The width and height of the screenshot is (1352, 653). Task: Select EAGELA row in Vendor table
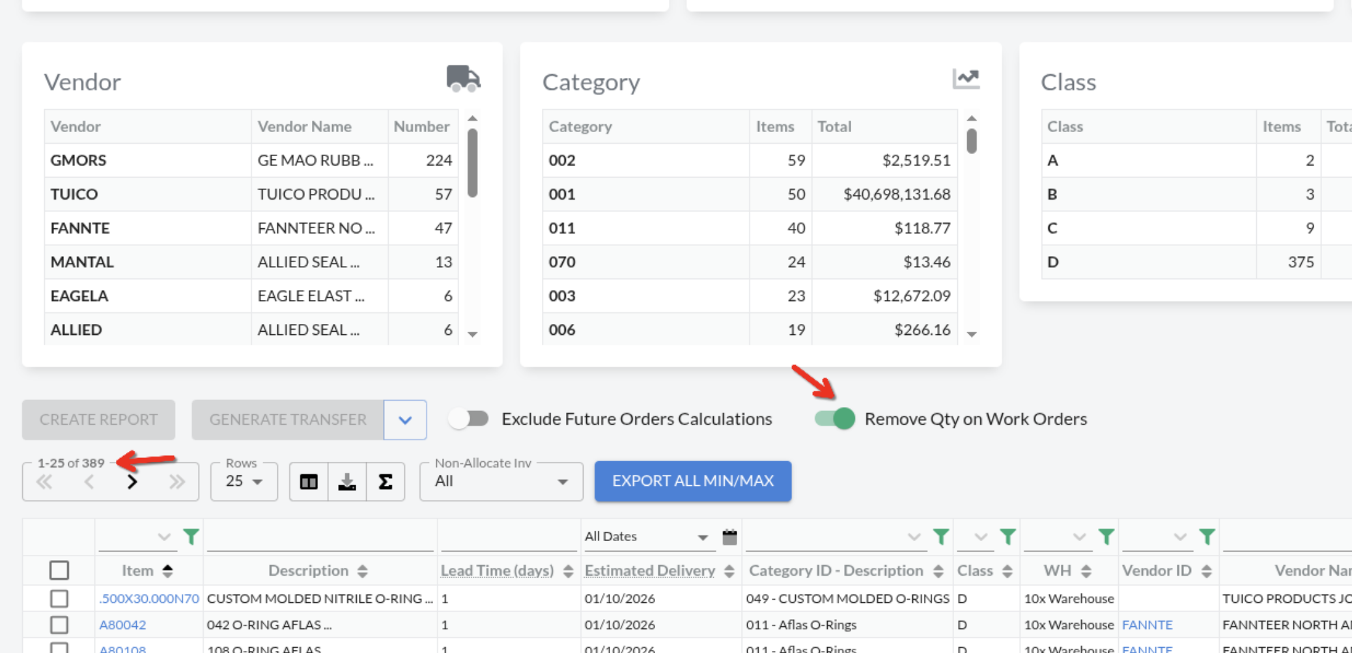(x=251, y=295)
